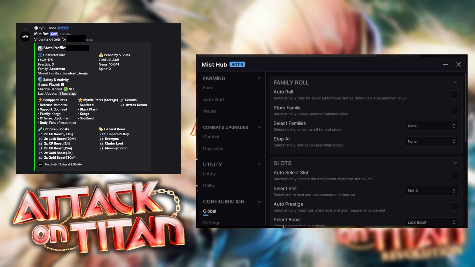Click "Stored Families: Leonhart, Yeager" line
475x267 pixels.
point(63,73)
